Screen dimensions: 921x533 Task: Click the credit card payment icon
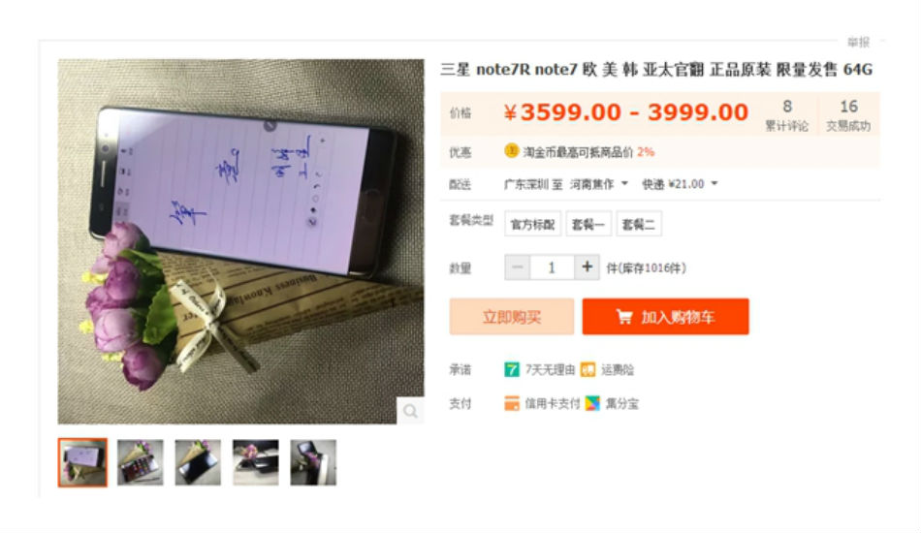(512, 403)
